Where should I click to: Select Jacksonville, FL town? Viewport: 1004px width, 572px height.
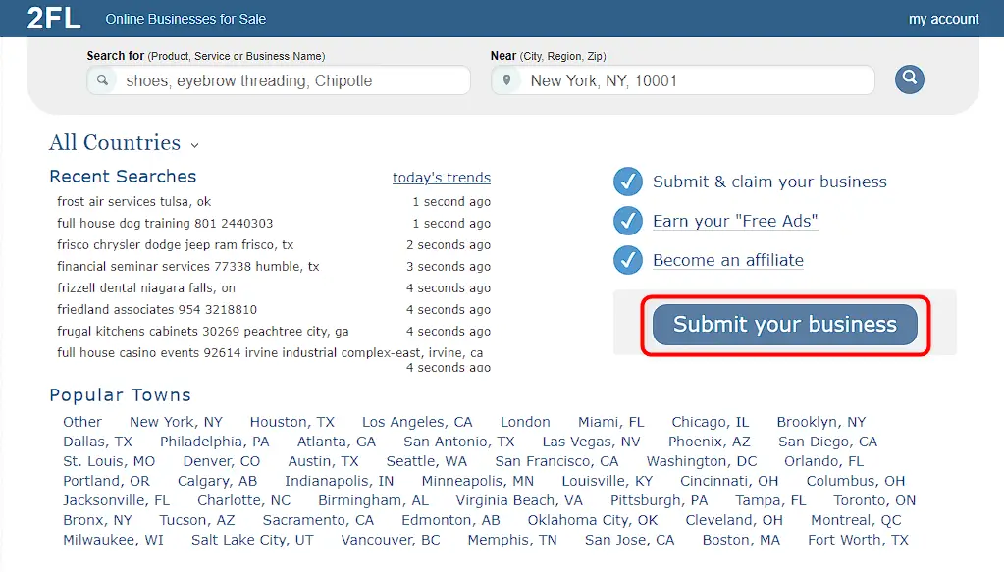click(116, 500)
